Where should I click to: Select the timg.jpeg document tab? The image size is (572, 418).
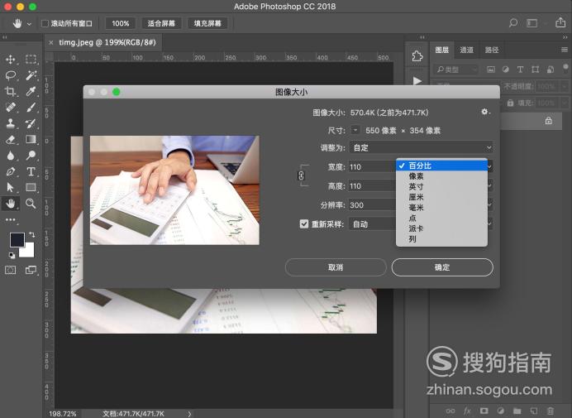(x=102, y=42)
